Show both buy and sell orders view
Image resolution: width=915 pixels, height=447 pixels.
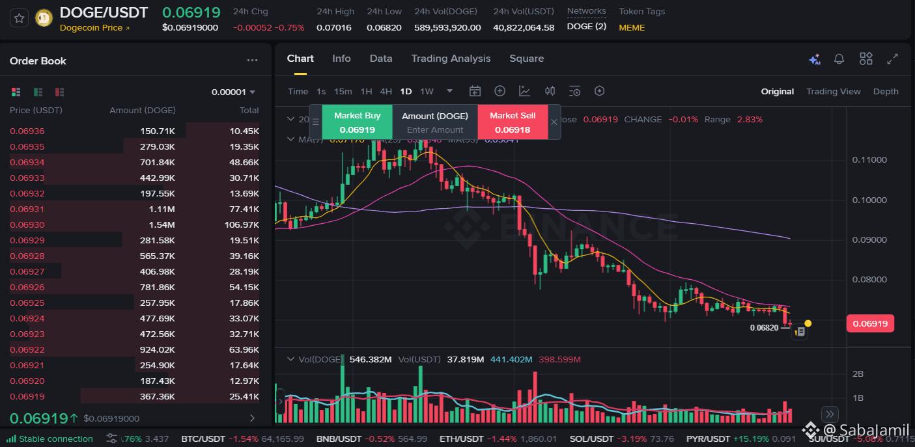(x=16, y=92)
